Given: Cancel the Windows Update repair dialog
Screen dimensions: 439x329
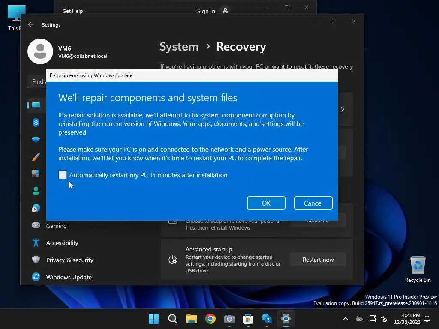Looking at the screenshot, I should tap(313, 203).
